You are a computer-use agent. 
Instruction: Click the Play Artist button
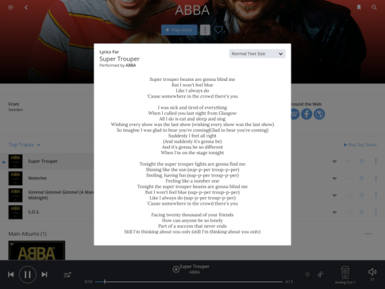179,30
